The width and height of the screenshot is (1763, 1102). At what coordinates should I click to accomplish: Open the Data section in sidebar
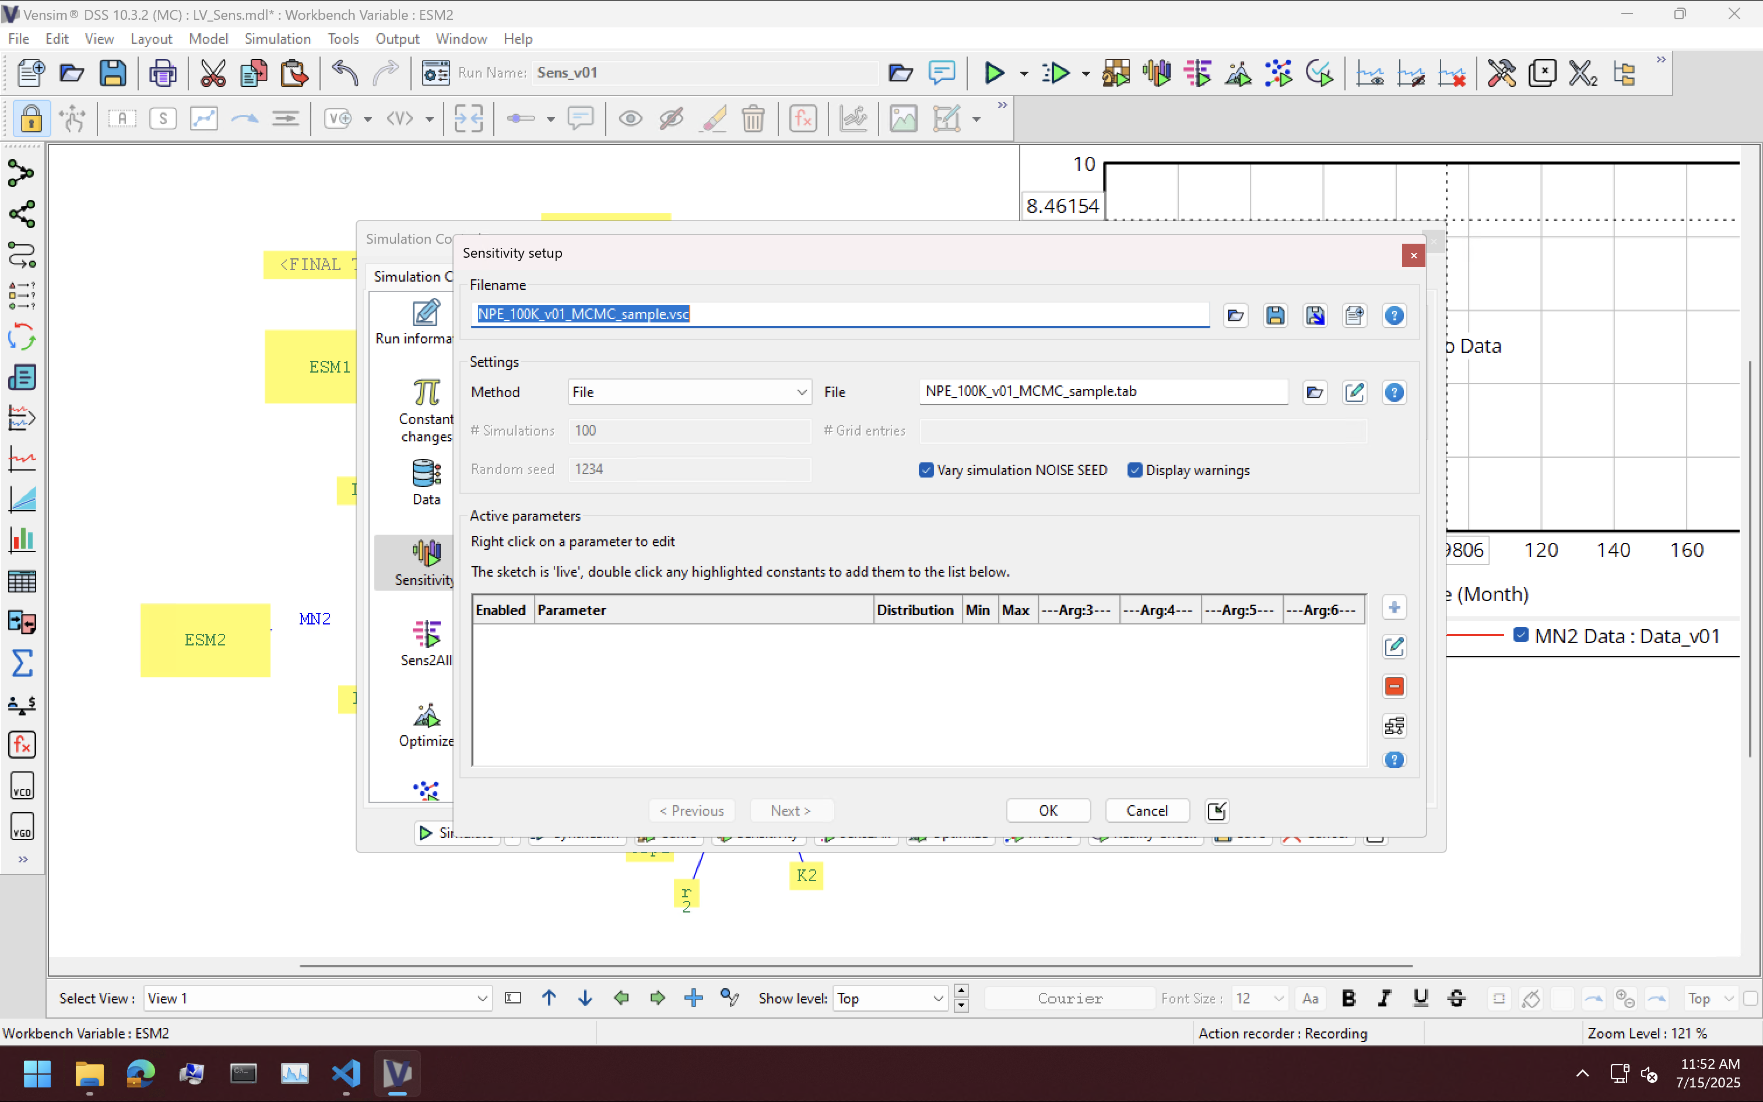point(426,483)
